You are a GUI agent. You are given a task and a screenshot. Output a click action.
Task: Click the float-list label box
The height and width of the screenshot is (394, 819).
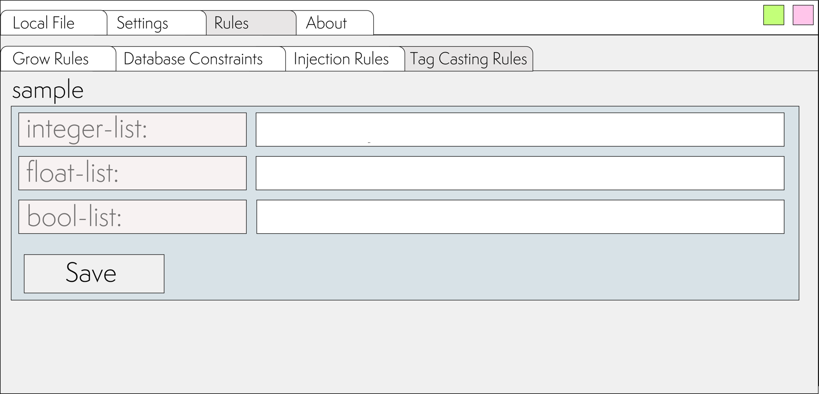(x=133, y=173)
